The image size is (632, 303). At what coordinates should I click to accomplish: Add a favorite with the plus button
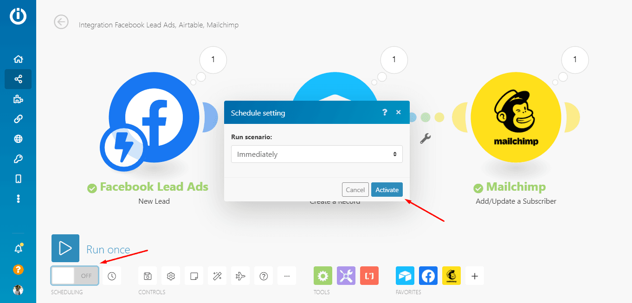point(474,276)
